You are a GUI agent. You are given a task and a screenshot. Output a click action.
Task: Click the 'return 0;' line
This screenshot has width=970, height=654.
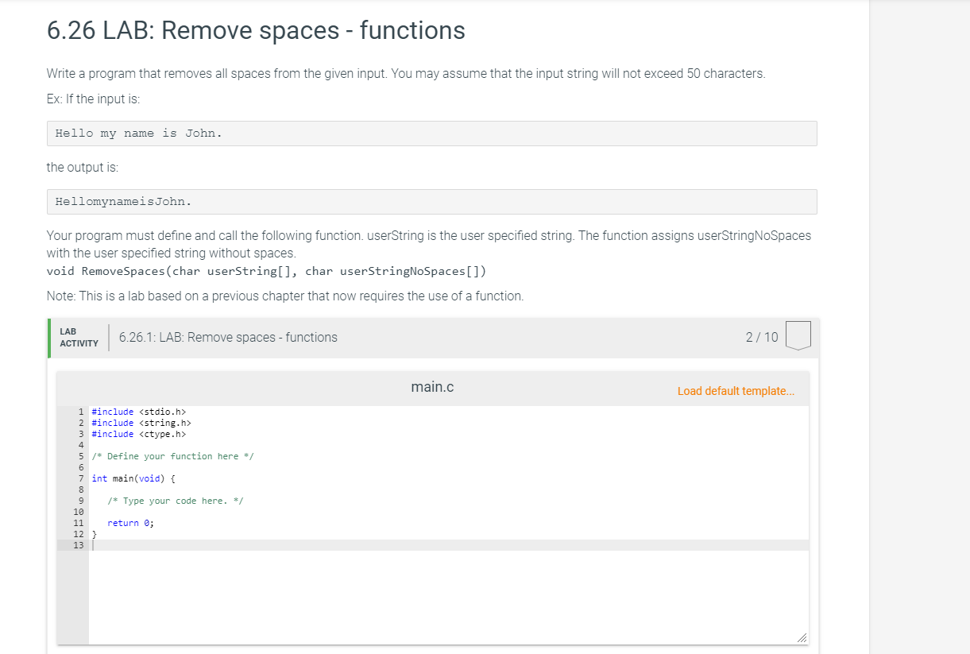coord(131,523)
